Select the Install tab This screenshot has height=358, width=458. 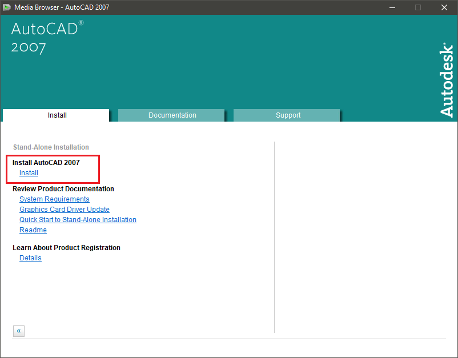click(56, 115)
